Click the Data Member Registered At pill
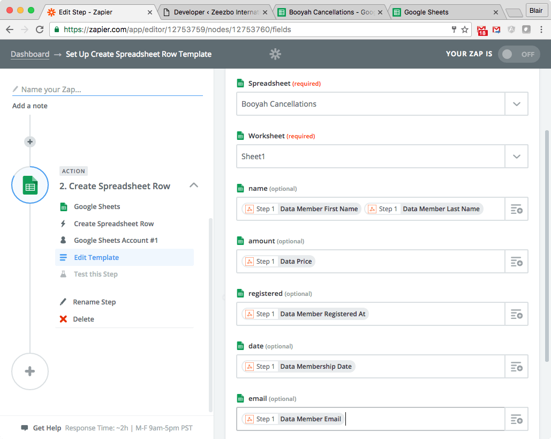 pyautogui.click(x=305, y=314)
